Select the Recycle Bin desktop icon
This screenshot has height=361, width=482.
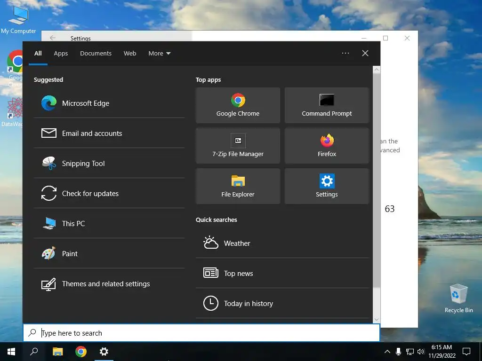[458, 298]
